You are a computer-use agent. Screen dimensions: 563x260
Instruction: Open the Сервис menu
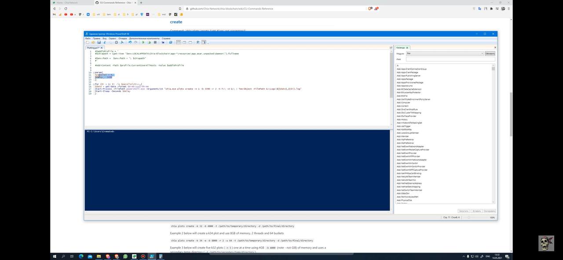click(112, 38)
